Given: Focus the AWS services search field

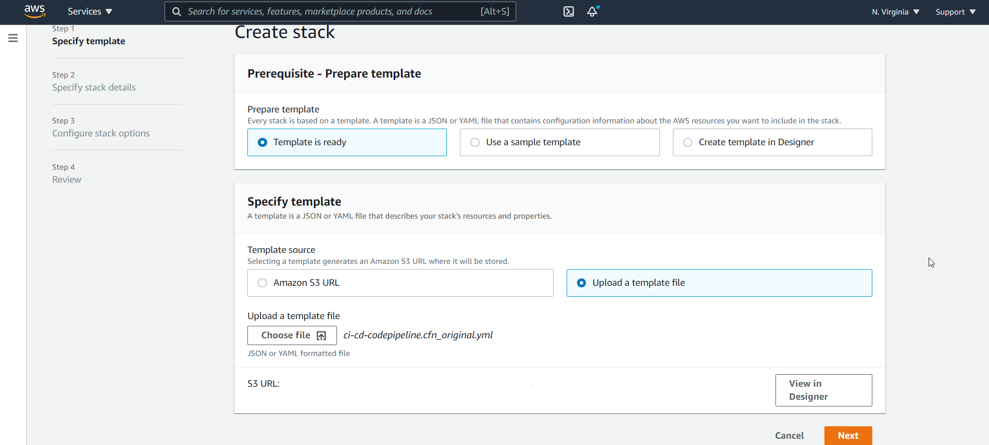Looking at the screenshot, I should click(333, 11).
